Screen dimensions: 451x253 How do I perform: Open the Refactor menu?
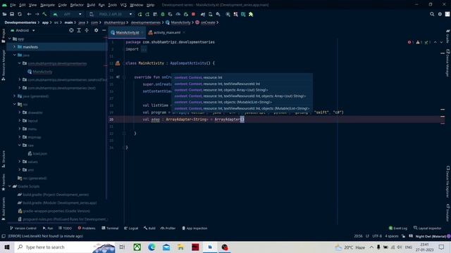77,5
